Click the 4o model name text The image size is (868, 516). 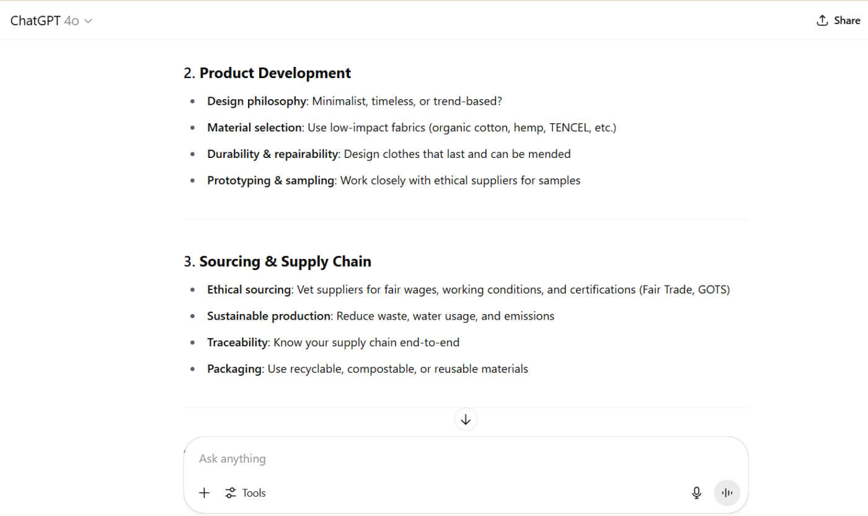coord(72,20)
